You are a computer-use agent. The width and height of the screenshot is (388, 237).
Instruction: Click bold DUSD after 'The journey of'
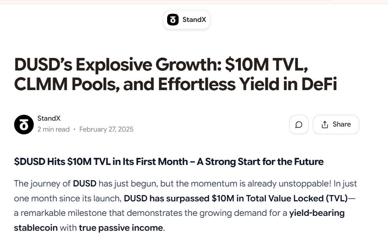pos(85,184)
